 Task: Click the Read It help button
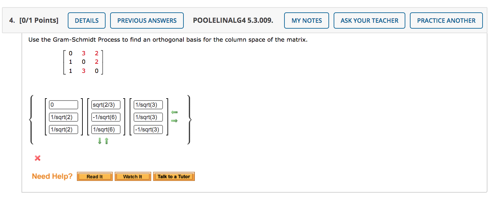94,176
